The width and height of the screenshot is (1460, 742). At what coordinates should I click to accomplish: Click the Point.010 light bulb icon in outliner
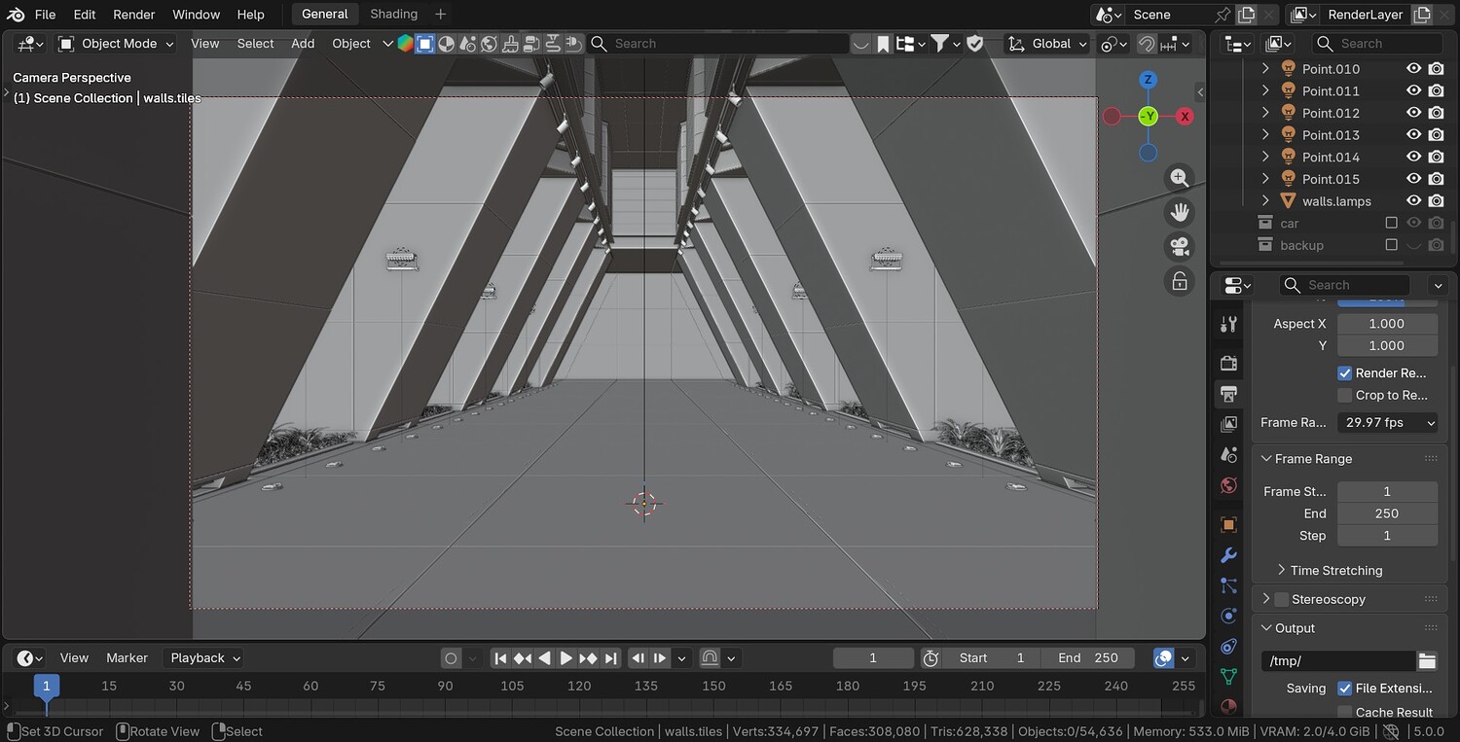coord(1289,69)
